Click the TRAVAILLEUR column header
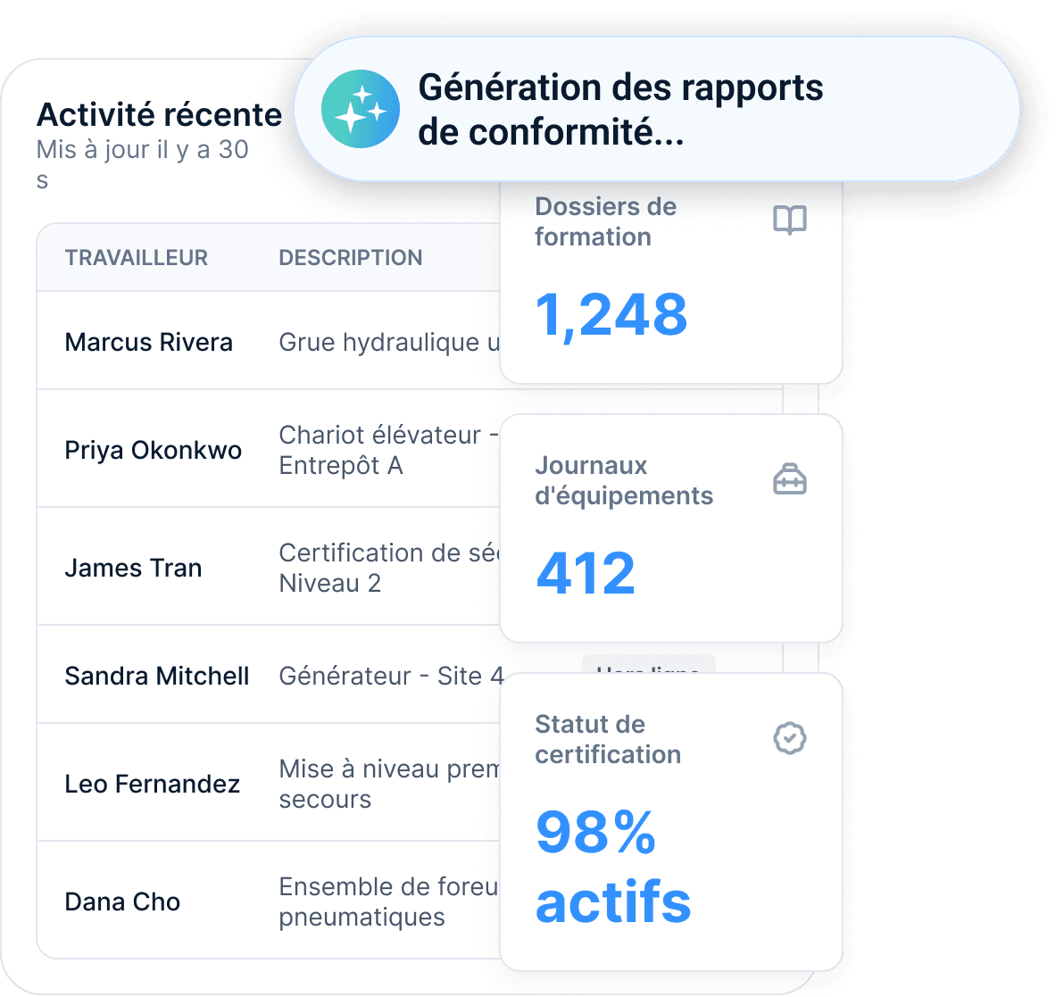The height and width of the screenshot is (997, 1064). [x=137, y=258]
